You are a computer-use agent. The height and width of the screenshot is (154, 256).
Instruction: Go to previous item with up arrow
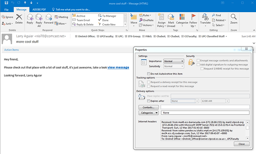click(x=25, y=3)
